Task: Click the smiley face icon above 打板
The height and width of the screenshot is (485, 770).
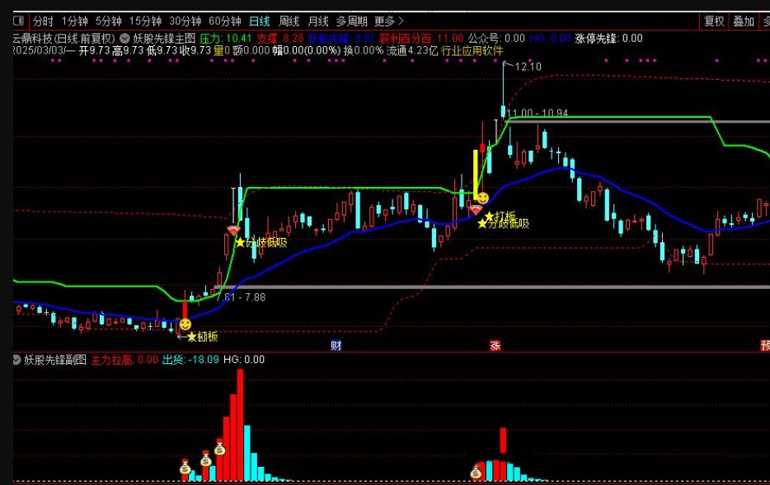Action: click(x=482, y=198)
